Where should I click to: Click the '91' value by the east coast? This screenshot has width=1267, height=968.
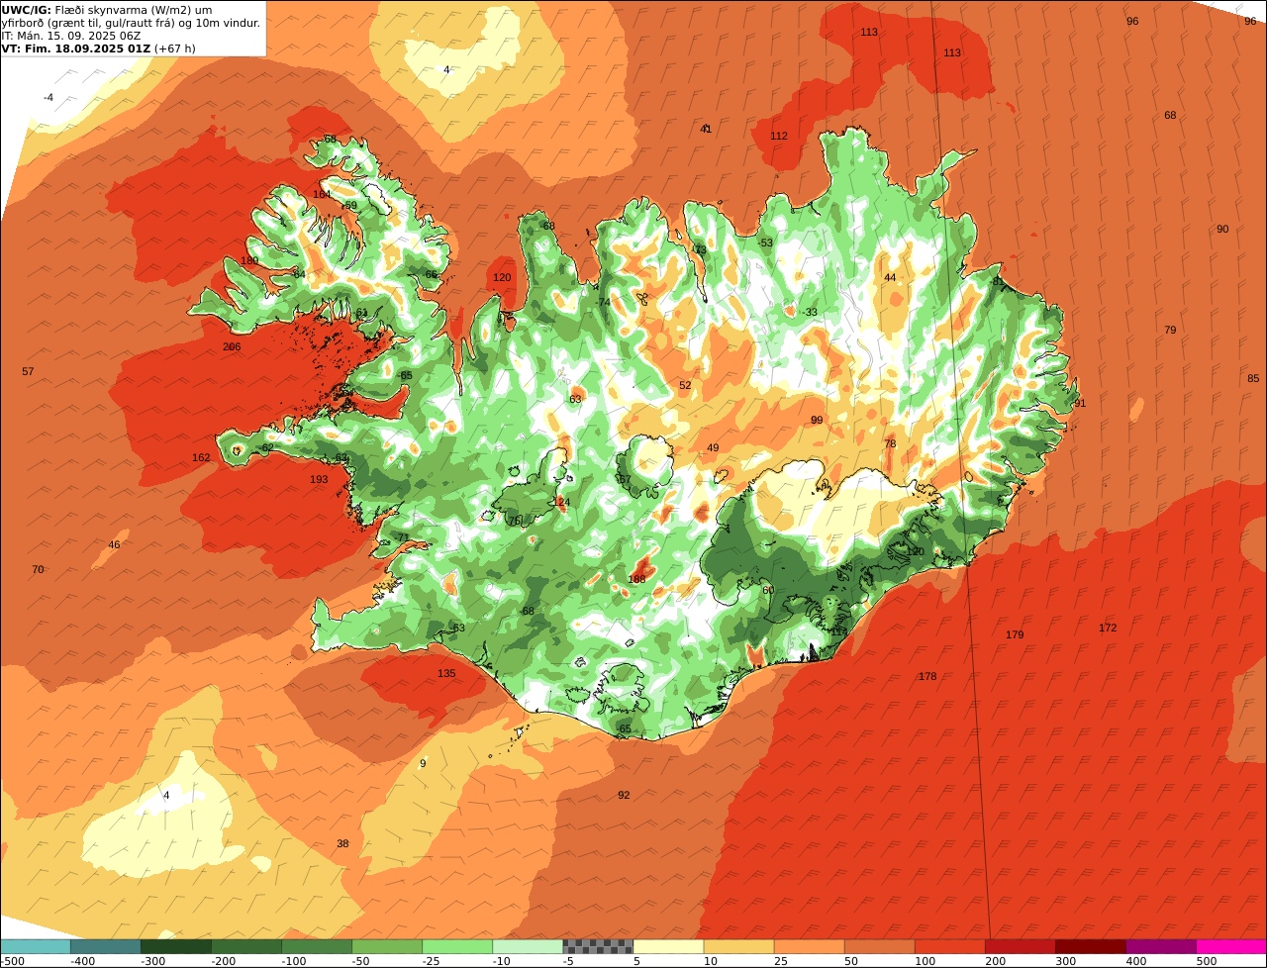pos(1080,404)
